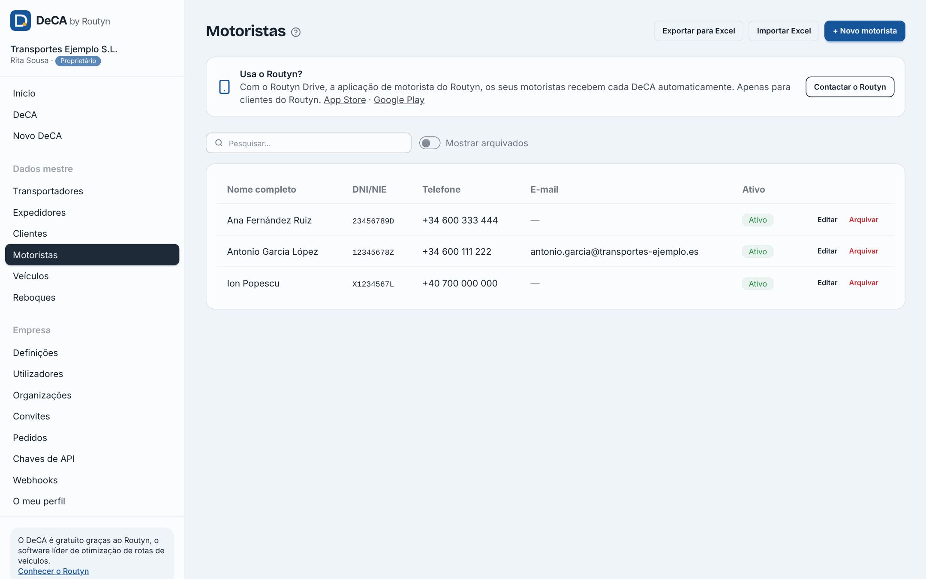Focus the Pesquisar search field
The height and width of the screenshot is (579, 926).
tap(309, 143)
